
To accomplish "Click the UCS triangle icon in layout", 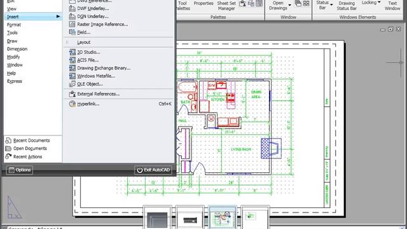I will click(14, 207).
